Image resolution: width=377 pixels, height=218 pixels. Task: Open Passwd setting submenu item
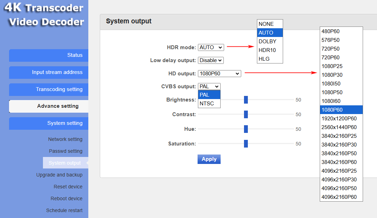pyautogui.click(x=66, y=151)
